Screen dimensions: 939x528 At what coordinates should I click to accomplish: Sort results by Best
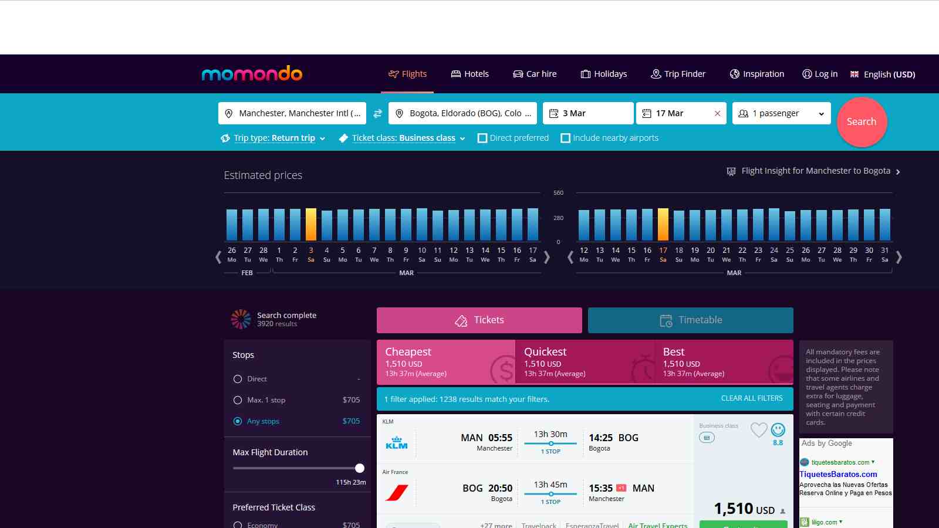point(724,362)
